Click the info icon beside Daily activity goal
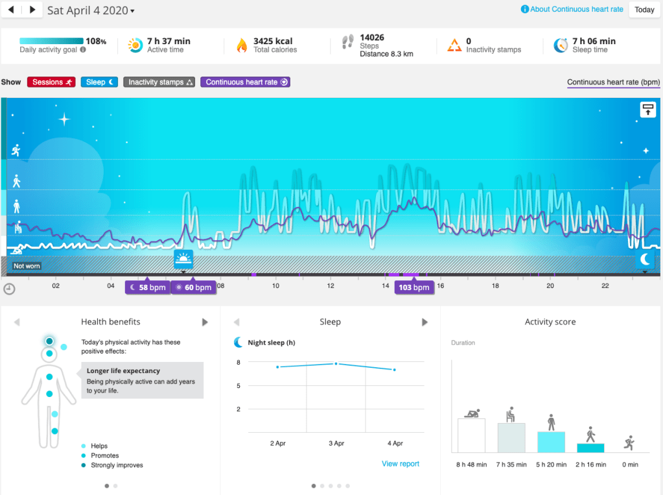 (83, 50)
